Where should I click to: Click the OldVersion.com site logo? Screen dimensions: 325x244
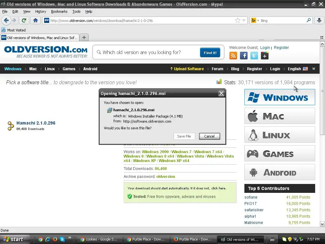[x=46, y=52]
